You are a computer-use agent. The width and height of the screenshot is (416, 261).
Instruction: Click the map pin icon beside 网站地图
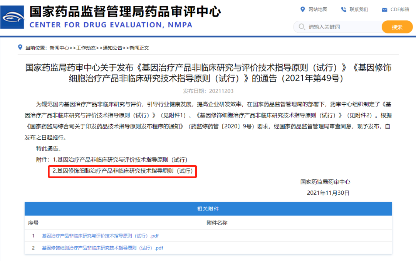302,10
